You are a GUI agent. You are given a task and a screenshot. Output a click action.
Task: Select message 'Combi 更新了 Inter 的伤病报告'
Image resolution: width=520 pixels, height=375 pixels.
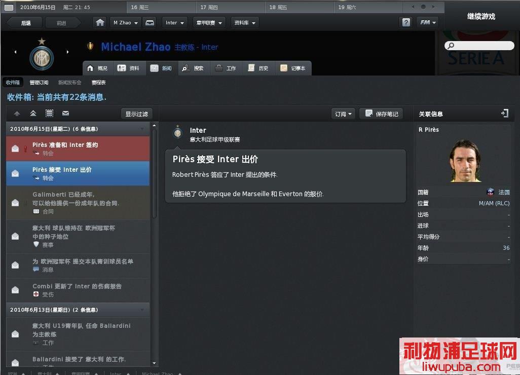[78, 290]
